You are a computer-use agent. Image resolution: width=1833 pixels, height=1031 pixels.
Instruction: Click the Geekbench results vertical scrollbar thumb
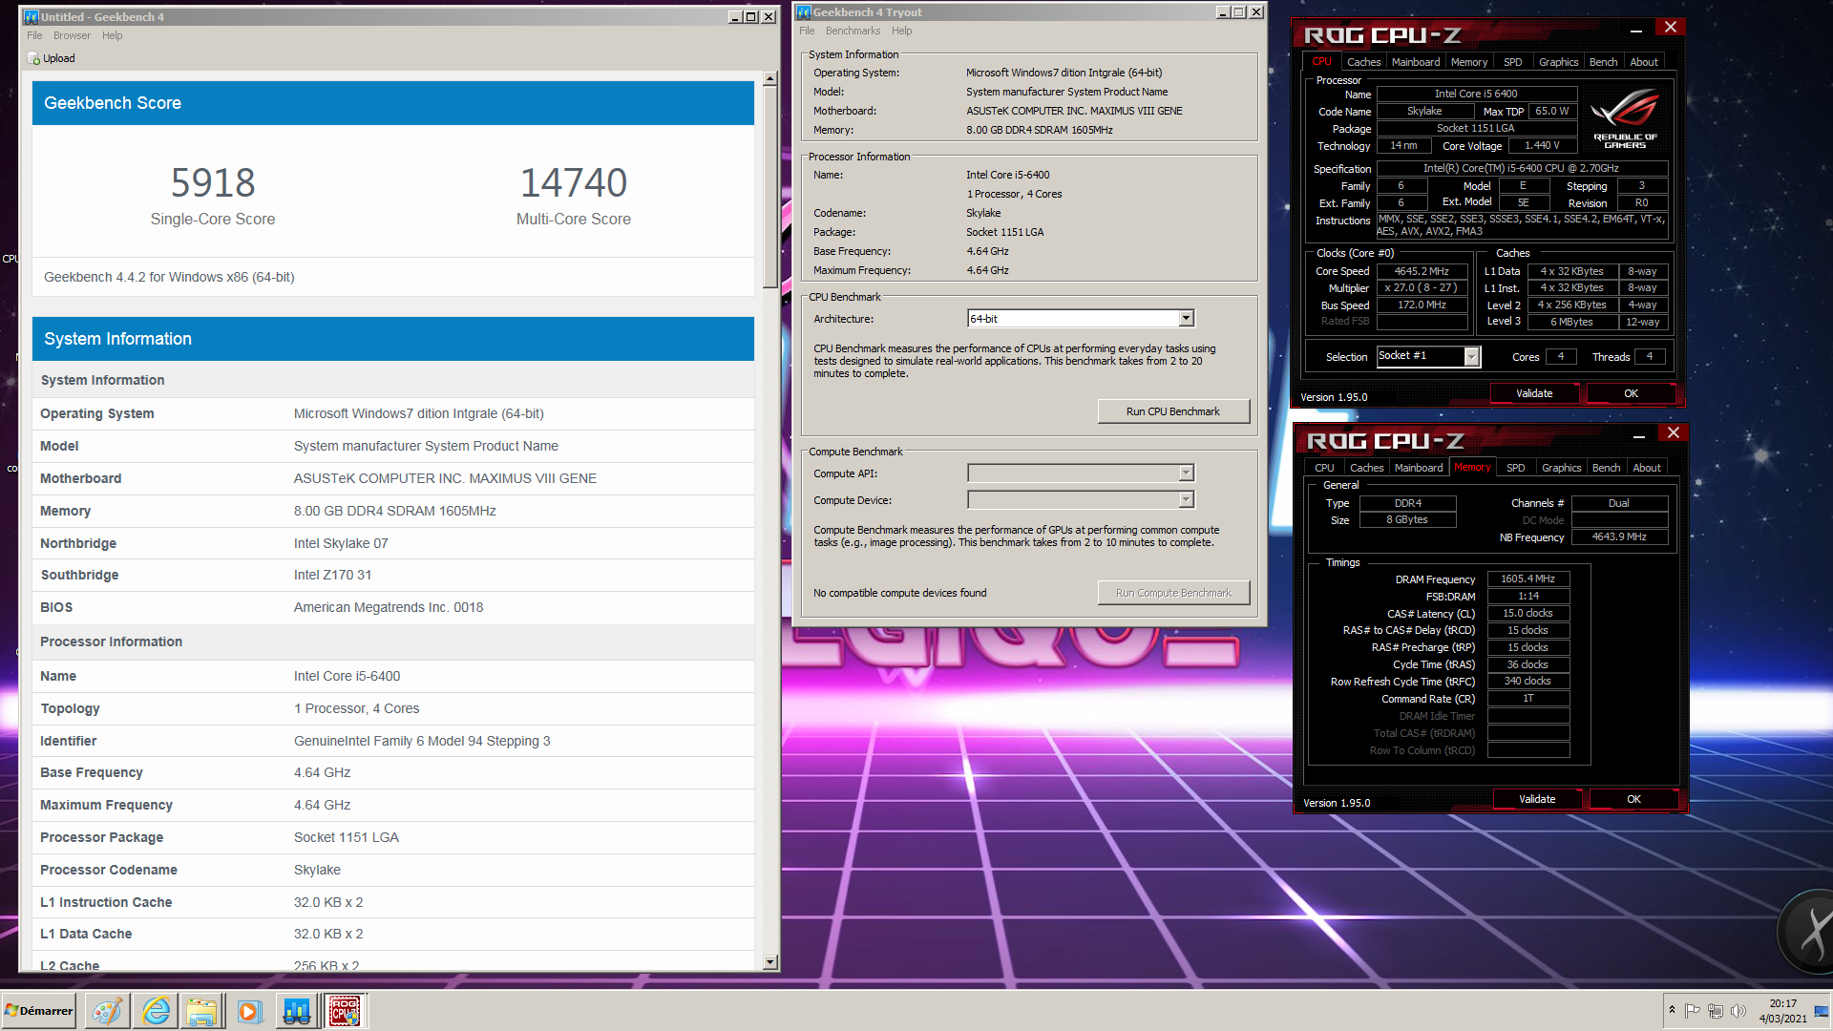coord(770,188)
